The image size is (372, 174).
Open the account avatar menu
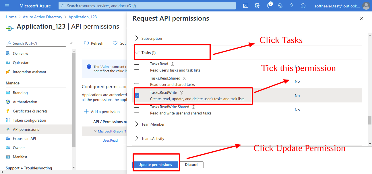(366, 6)
